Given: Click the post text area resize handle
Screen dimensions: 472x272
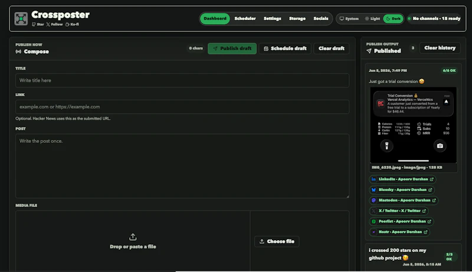Looking at the screenshot, I should [348, 196].
